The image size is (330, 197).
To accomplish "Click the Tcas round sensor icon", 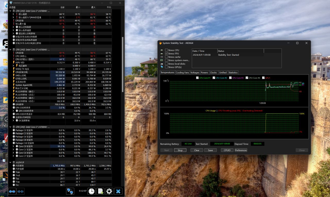I will (14, 172).
